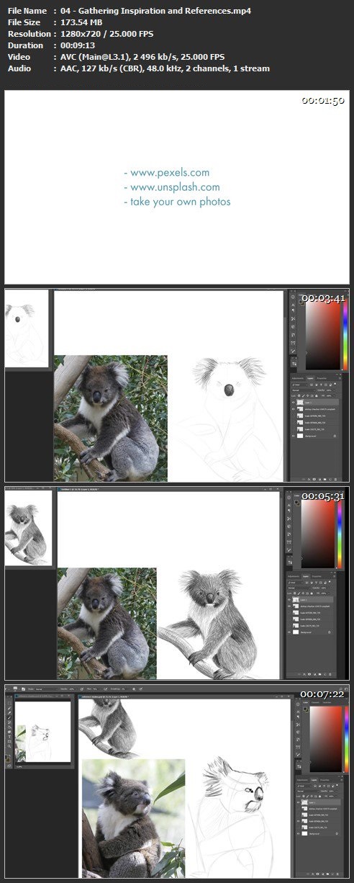This screenshot has height=883, width=354.
Task: Click the trash icon in the 00:03:41 frame's Layers panel
Action: 335,479
